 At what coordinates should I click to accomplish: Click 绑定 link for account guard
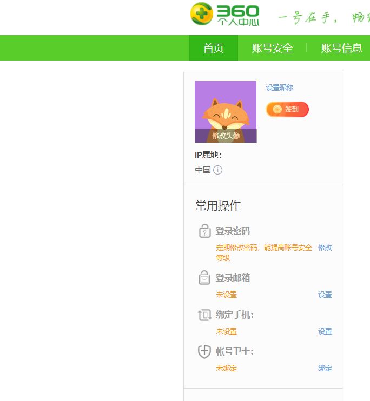point(325,368)
